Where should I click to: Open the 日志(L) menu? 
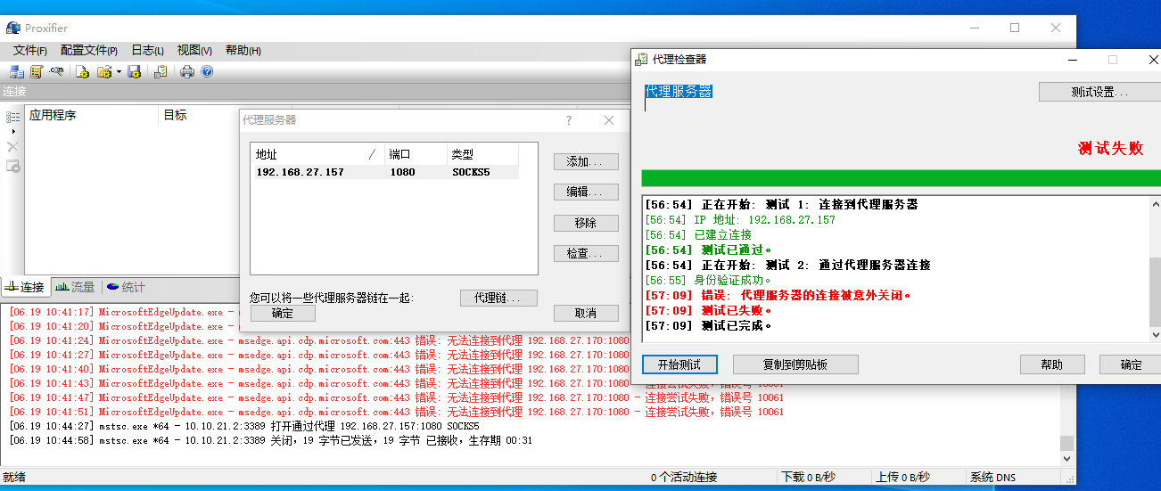(147, 50)
